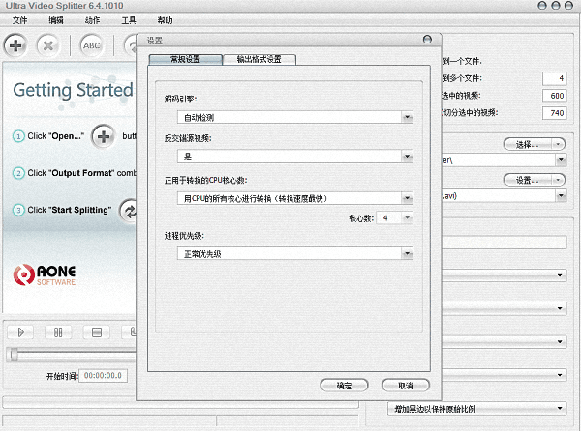Open the 工具 menu
This screenshot has height=431, width=581.
(x=129, y=20)
